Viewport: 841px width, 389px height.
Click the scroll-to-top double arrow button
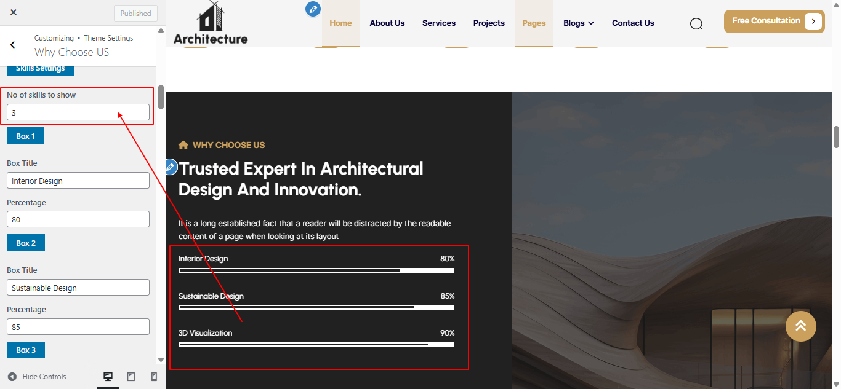click(x=800, y=326)
